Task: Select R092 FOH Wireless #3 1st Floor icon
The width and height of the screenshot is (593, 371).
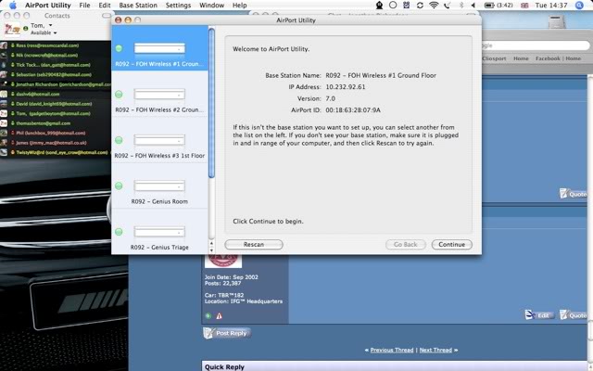Action: 159,141
